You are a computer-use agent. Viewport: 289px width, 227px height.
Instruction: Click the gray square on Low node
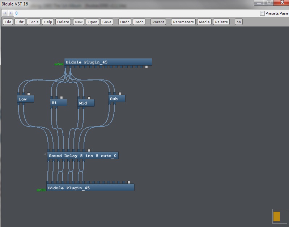coord(29,94)
